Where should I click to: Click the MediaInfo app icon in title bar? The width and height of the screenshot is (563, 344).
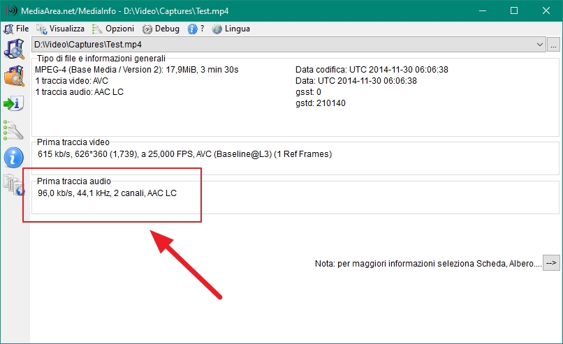11,10
